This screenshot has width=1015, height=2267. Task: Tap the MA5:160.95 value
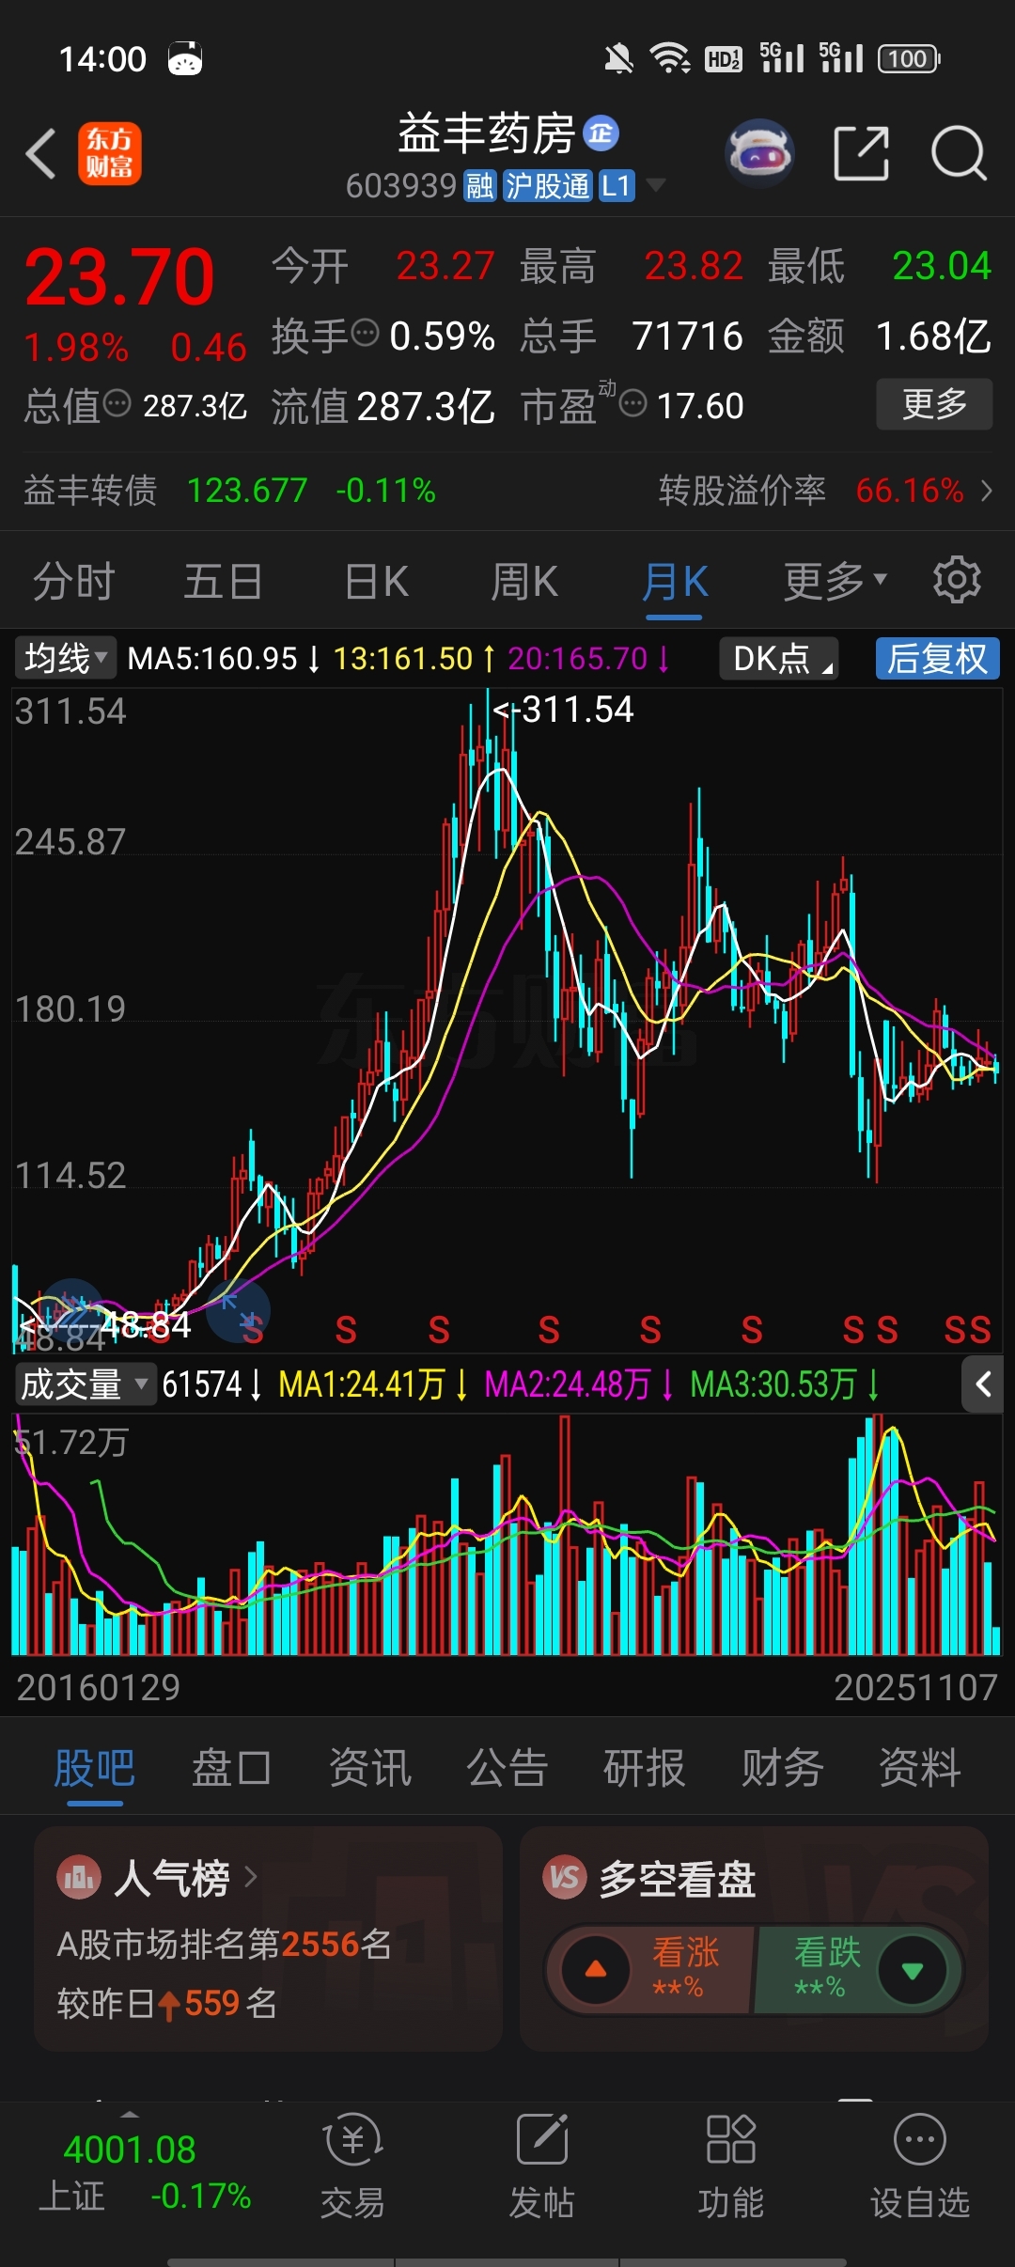[212, 658]
